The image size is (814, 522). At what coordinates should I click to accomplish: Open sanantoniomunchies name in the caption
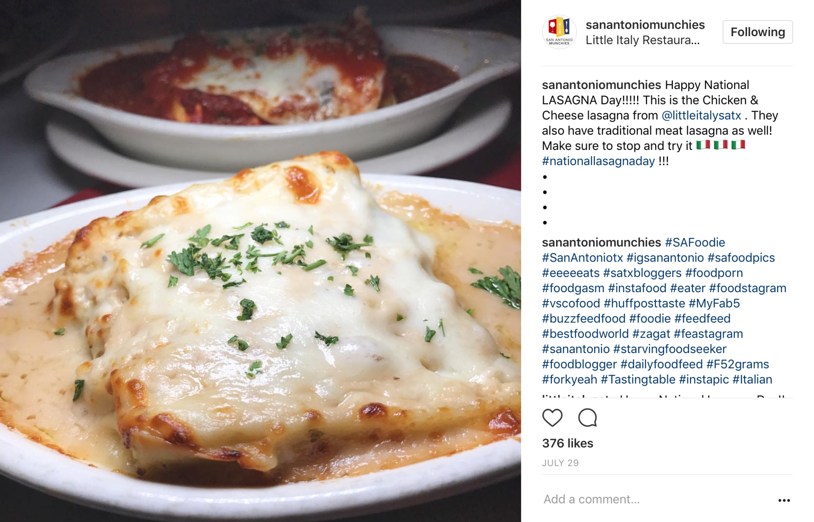[x=601, y=85]
